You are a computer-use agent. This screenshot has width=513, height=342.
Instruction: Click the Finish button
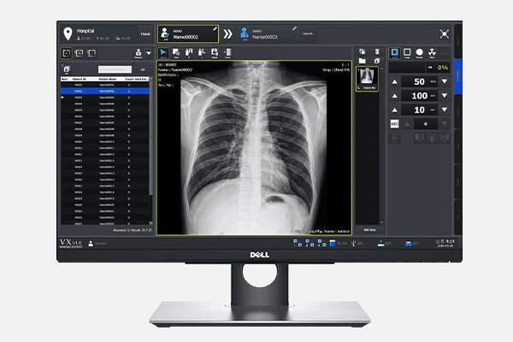pyautogui.click(x=145, y=34)
